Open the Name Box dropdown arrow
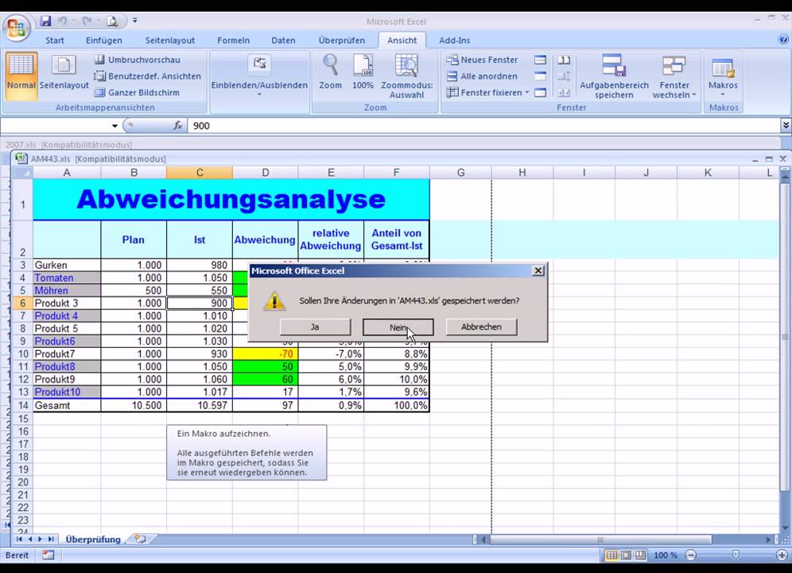The image size is (792, 573). point(115,126)
